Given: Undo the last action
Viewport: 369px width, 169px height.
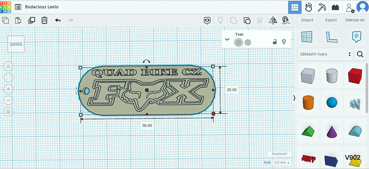Looking at the screenshot, I should click(x=58, y=20).
